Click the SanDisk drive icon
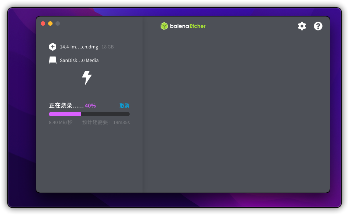 (53, 60)
